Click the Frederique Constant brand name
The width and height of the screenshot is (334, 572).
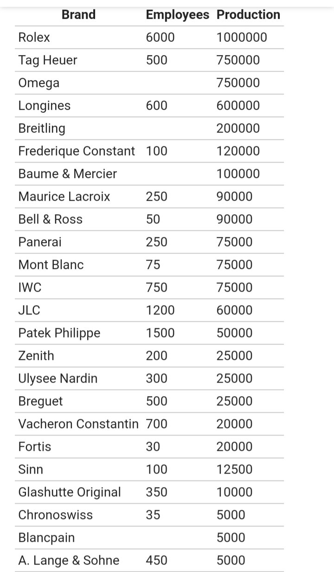click(77, 151)
